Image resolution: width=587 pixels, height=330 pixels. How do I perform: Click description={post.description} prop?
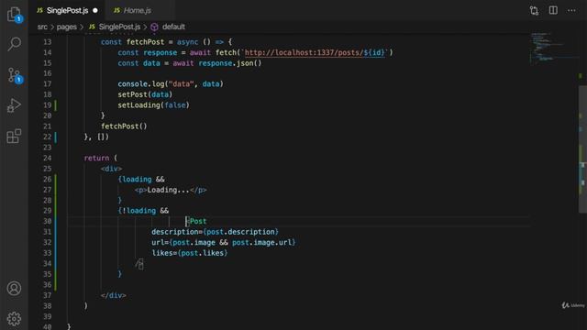tap(215, 232)
